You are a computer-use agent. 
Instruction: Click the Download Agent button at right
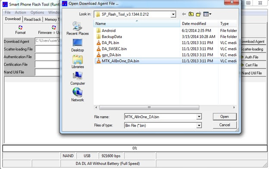pyautogui.click(x=253, y=41)
